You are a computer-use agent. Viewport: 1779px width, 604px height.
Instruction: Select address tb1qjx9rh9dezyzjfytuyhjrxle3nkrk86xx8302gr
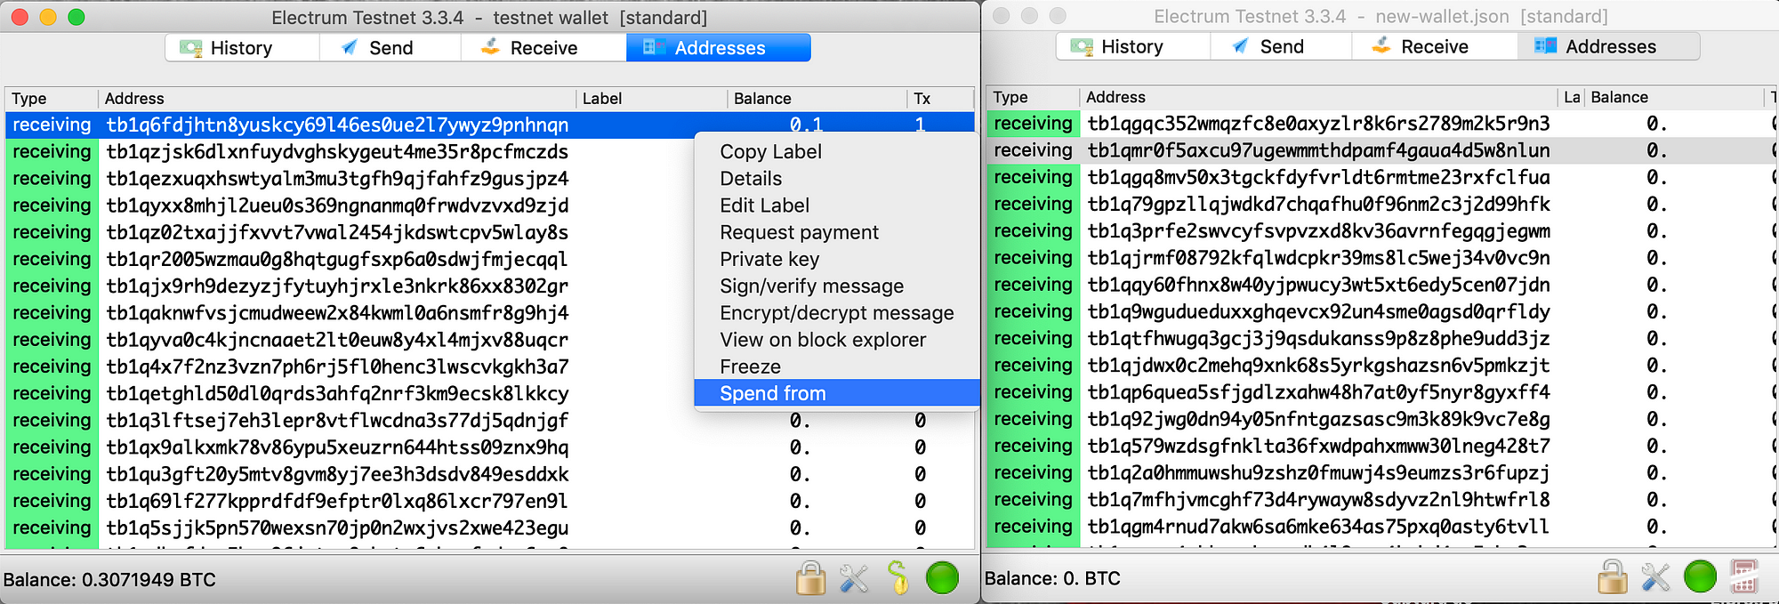point(337,286)
